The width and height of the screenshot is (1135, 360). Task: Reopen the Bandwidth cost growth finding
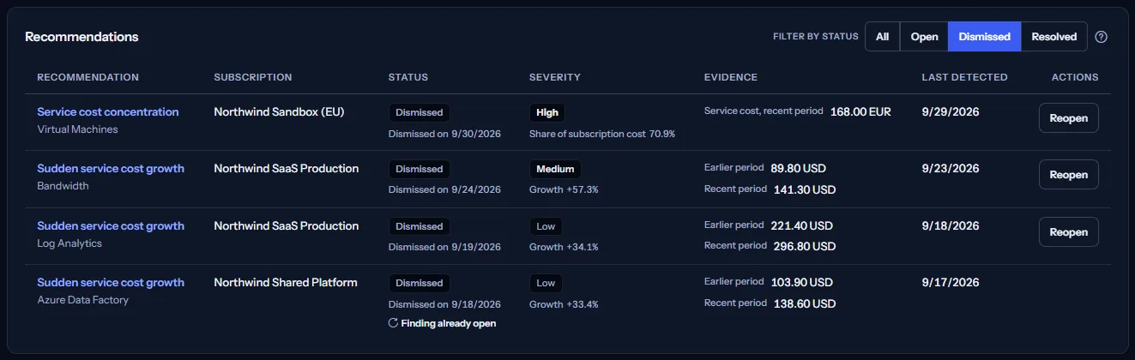(1068, 175)
